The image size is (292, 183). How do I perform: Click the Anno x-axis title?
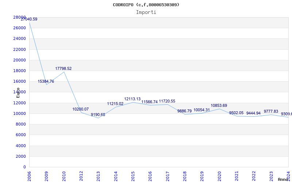pyautogui.click(x=283, y=179)
